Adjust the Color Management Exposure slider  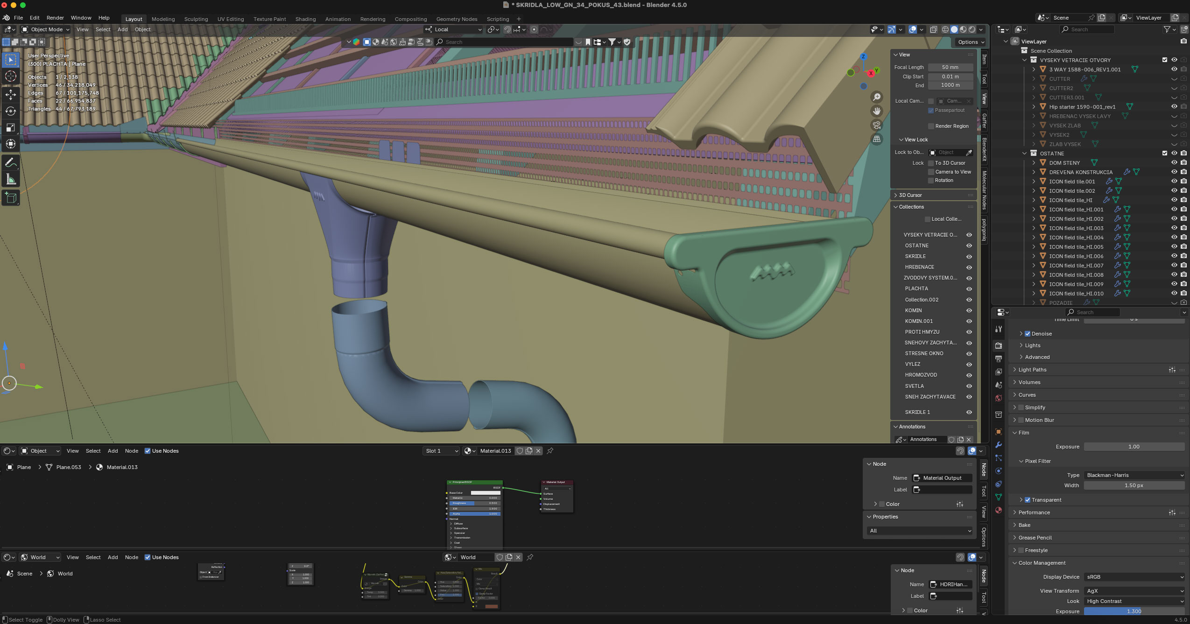tap(1134, 611)
